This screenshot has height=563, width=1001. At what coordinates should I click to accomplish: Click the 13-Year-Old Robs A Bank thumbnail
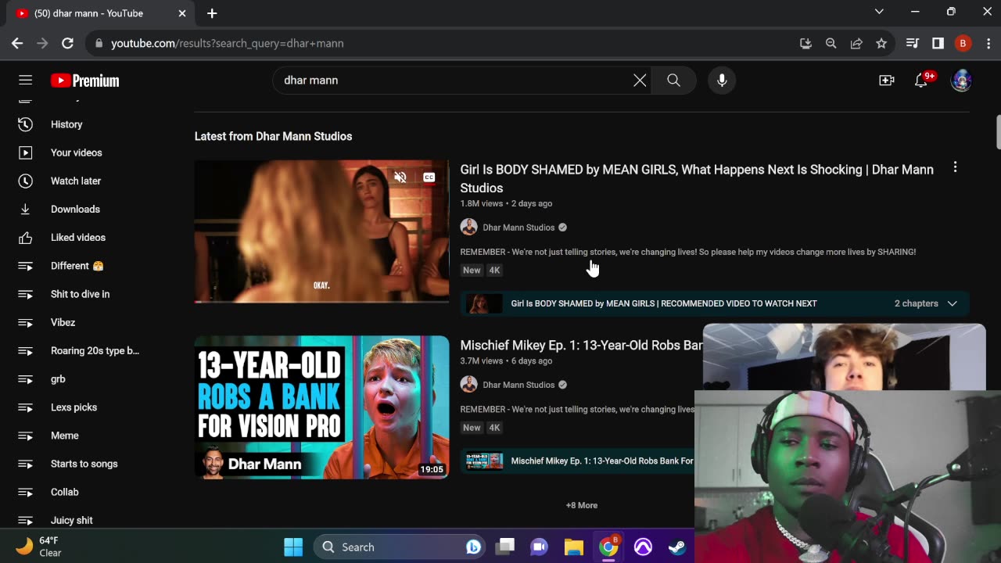pos(321,407)
